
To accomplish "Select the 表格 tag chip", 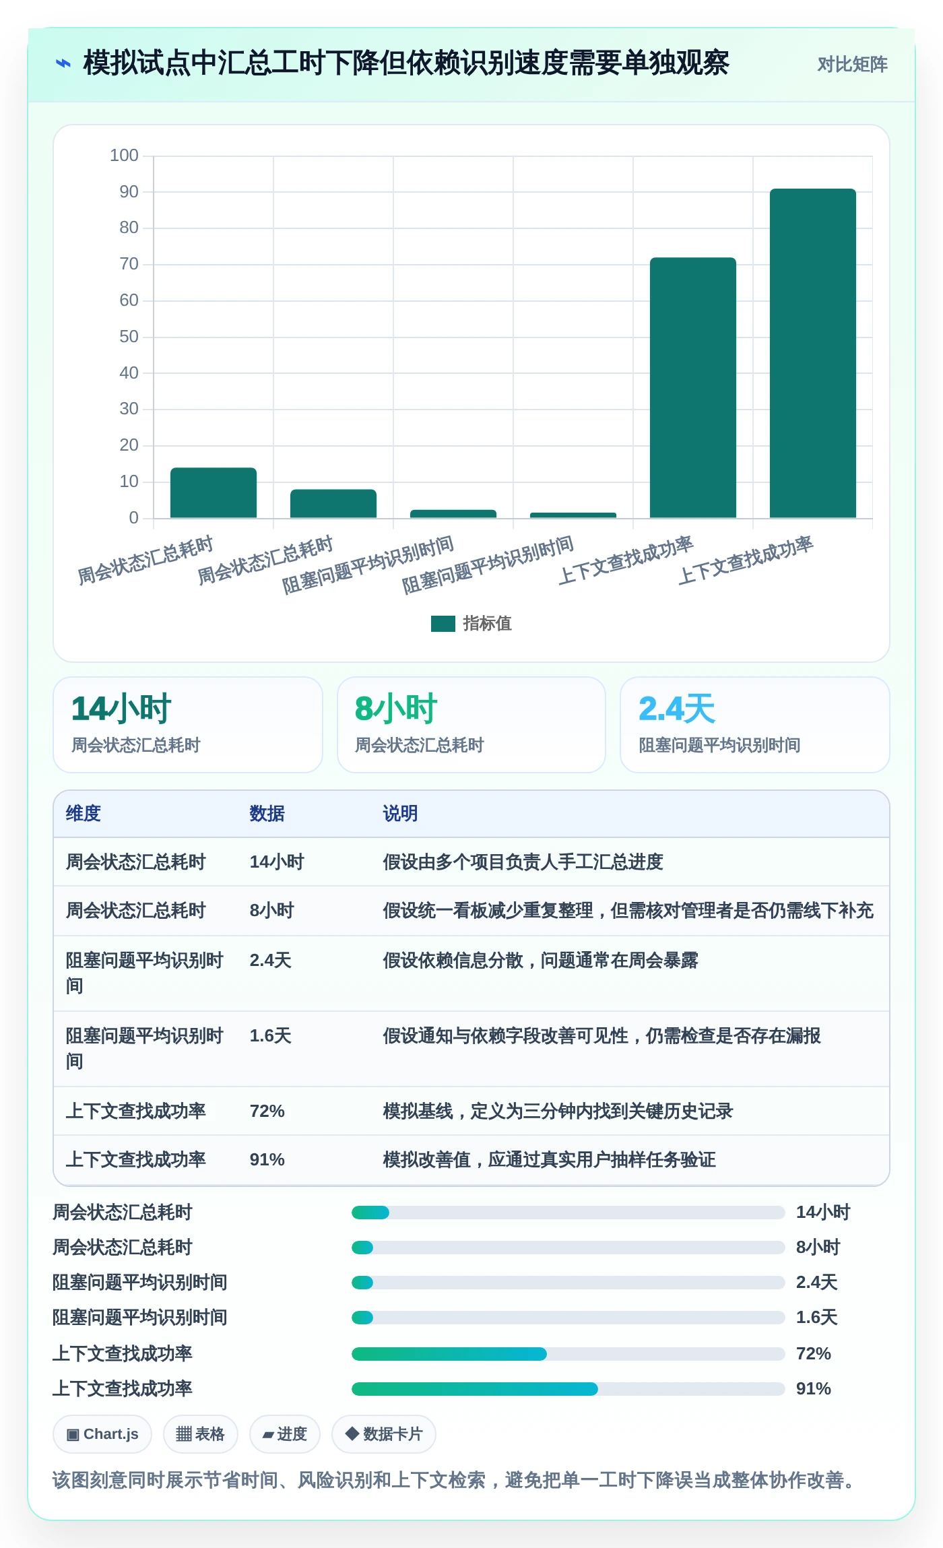I will (200, 1434).
